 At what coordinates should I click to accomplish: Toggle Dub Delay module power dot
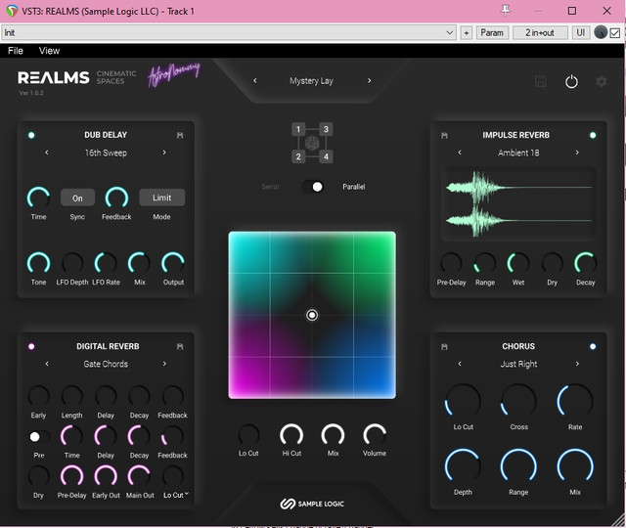click(31, 135)
